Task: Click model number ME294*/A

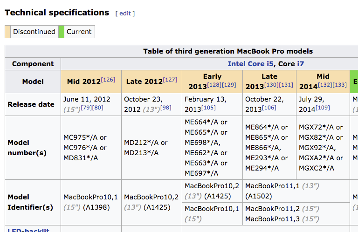Action: tap(262, 168)
